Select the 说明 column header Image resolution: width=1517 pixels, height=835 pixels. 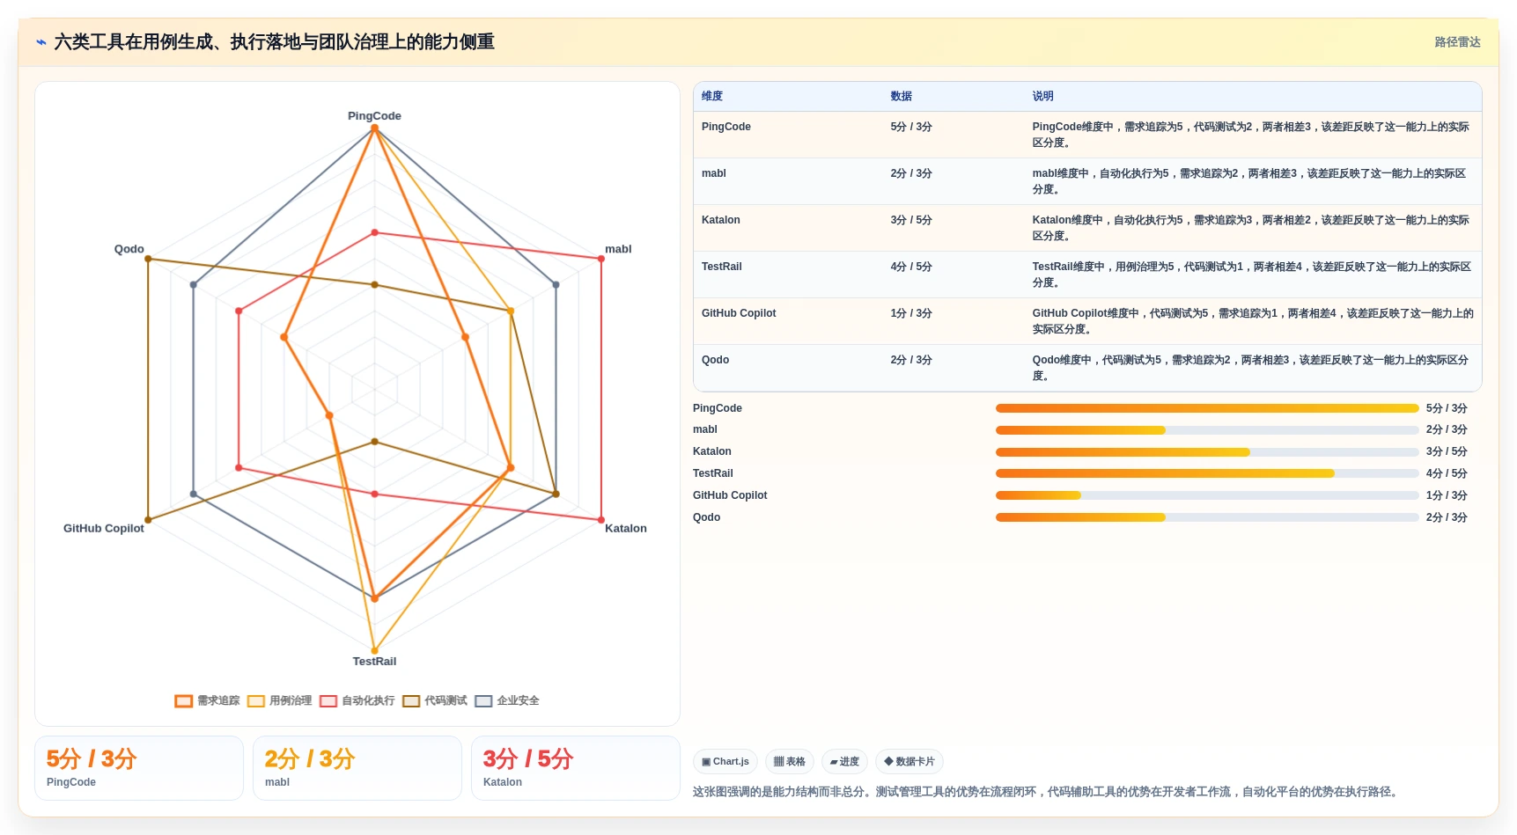(1042, 97)
